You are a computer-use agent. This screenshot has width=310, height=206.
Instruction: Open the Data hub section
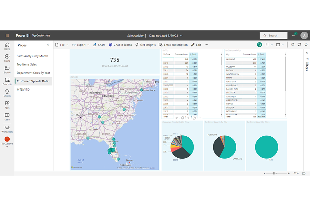coord(7,82)
